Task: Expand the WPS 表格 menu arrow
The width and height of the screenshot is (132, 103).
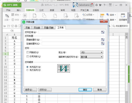Action: 20,5
